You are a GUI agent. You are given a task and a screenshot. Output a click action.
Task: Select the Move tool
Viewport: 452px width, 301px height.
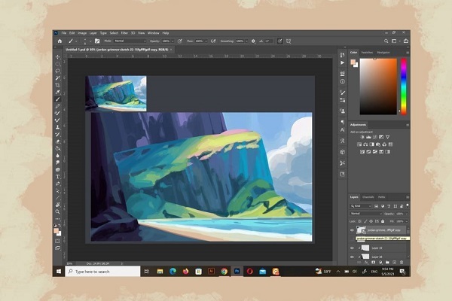click(x=58, y=57)
